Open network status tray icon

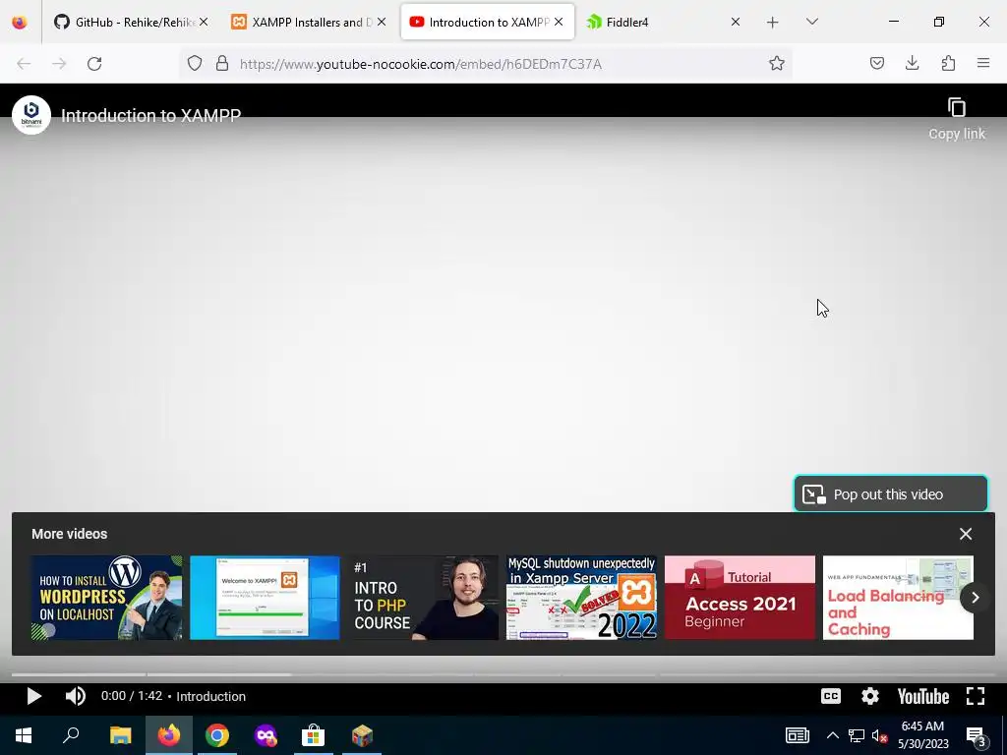pyautogui.click(x=857, y=735)
